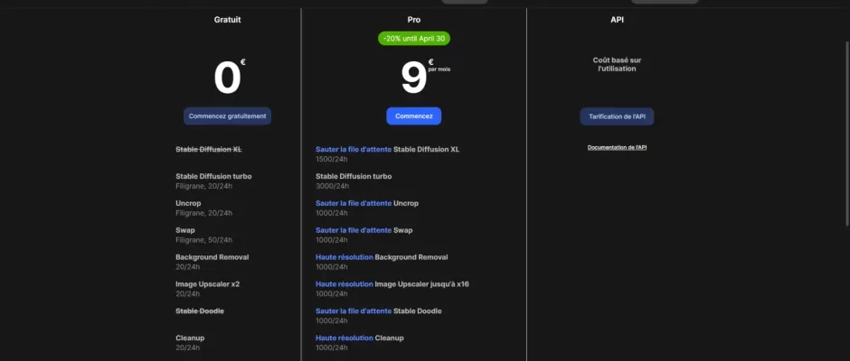Click the Coût basé sur l'utilisation text
The height and width of the screenshot is (361, 850).
point(617,64)
